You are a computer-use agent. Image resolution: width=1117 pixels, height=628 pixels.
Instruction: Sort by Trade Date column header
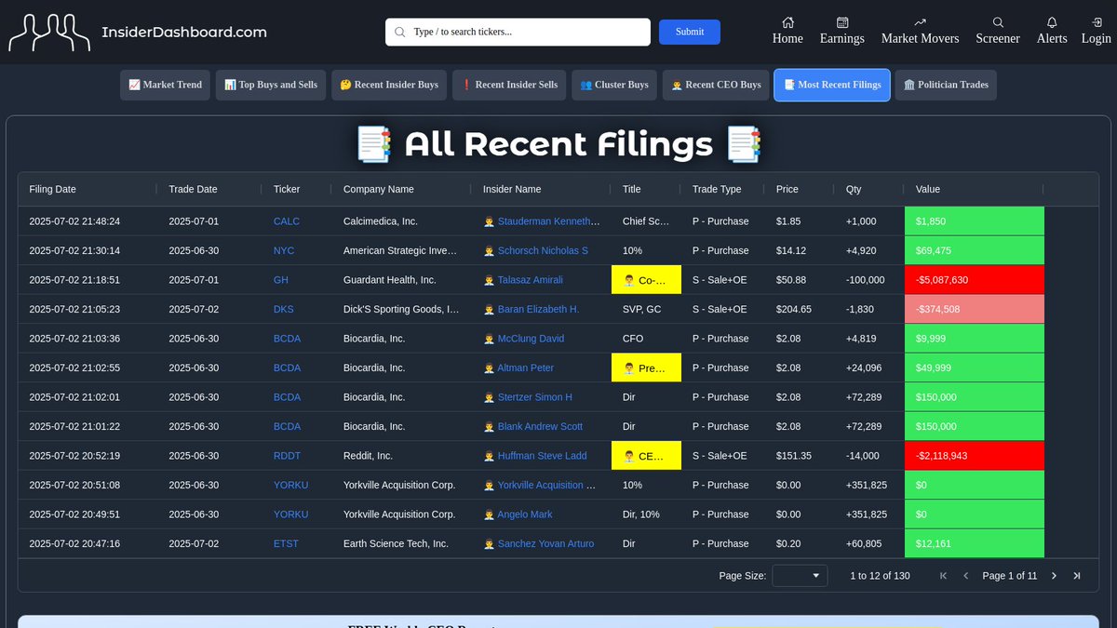coord(193,189)
